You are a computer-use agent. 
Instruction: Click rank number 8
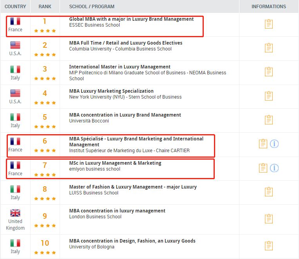45,189
